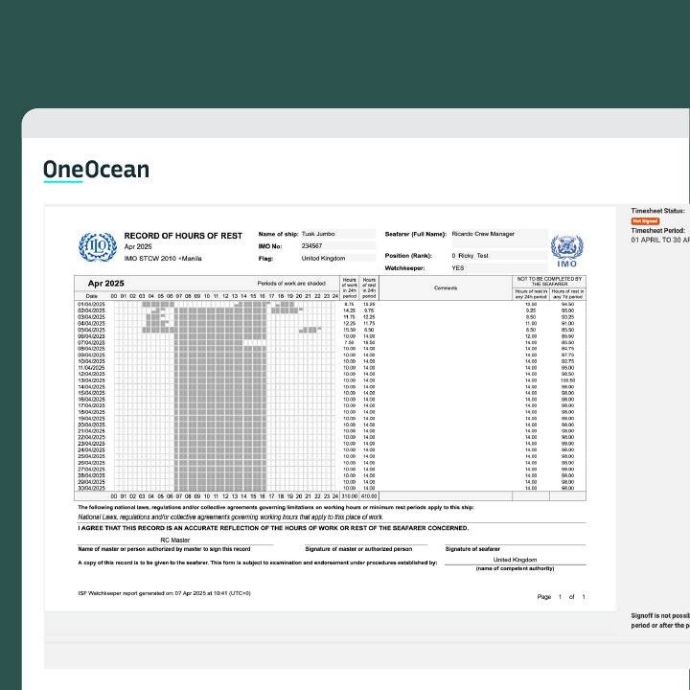Click the OneOcean logo
Image resolution: width=690 pixels, height=690 pixels.
tap(96, 171)
